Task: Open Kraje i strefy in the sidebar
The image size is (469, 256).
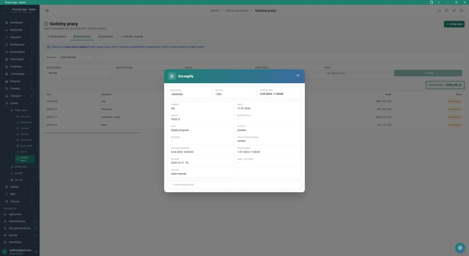Action: [25, 146]
